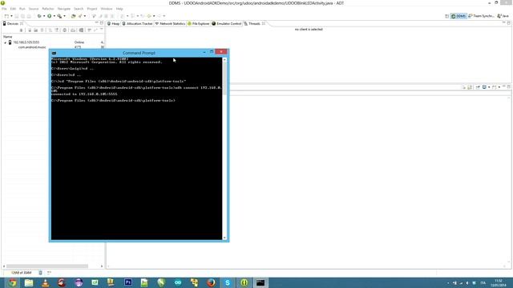Open VLC media player from taskbar
Viewport: 513px width, 288px height.
(45, 282)
